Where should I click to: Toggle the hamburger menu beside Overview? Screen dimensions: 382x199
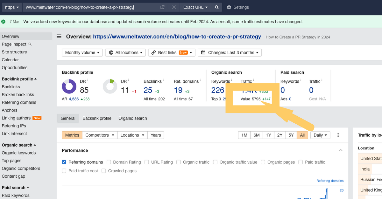59,37
